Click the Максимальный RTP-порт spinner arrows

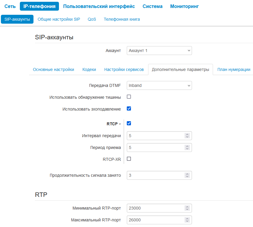tap(187, 220)
